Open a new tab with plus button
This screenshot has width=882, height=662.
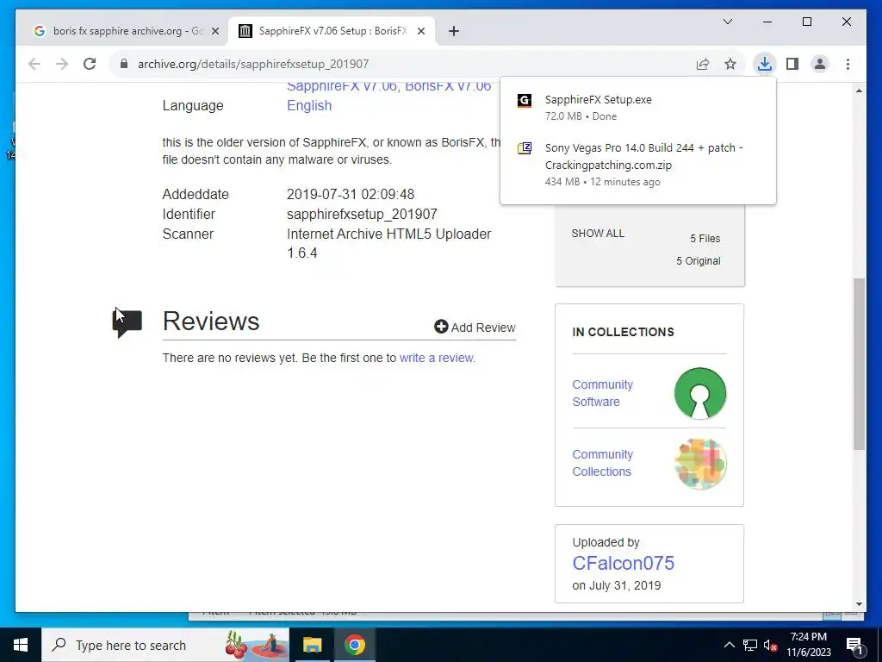click(454, 31)
